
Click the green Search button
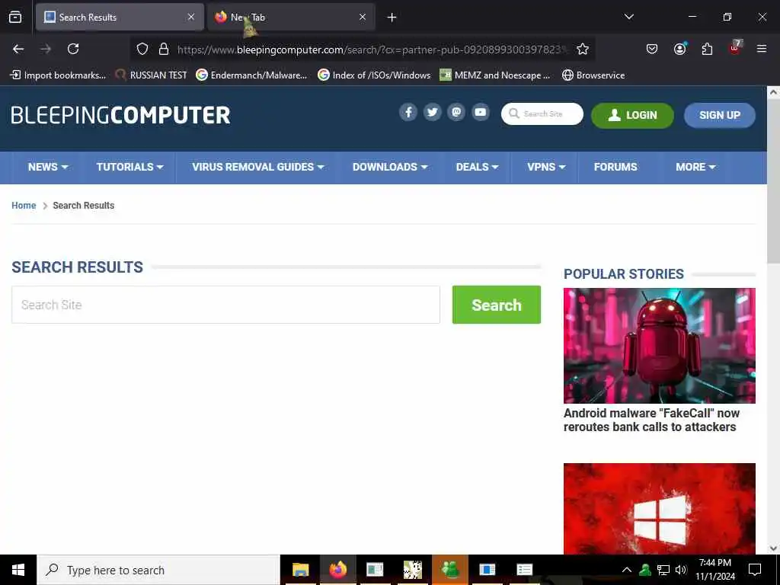point(497,305)
